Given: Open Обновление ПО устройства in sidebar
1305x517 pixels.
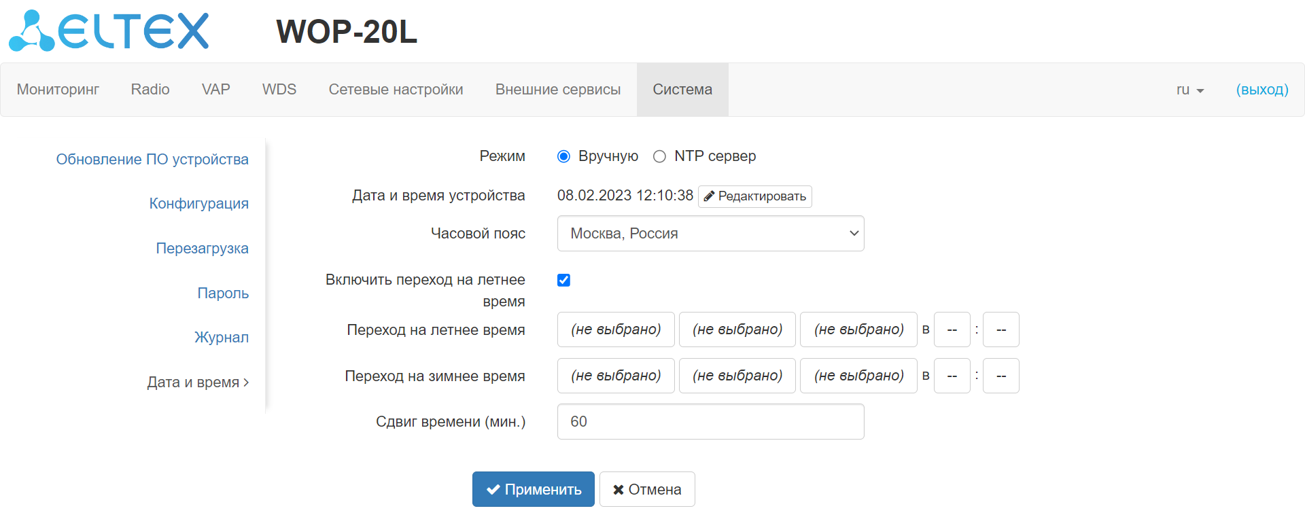Looking at the screenshot, I should (x=152, y=160).
